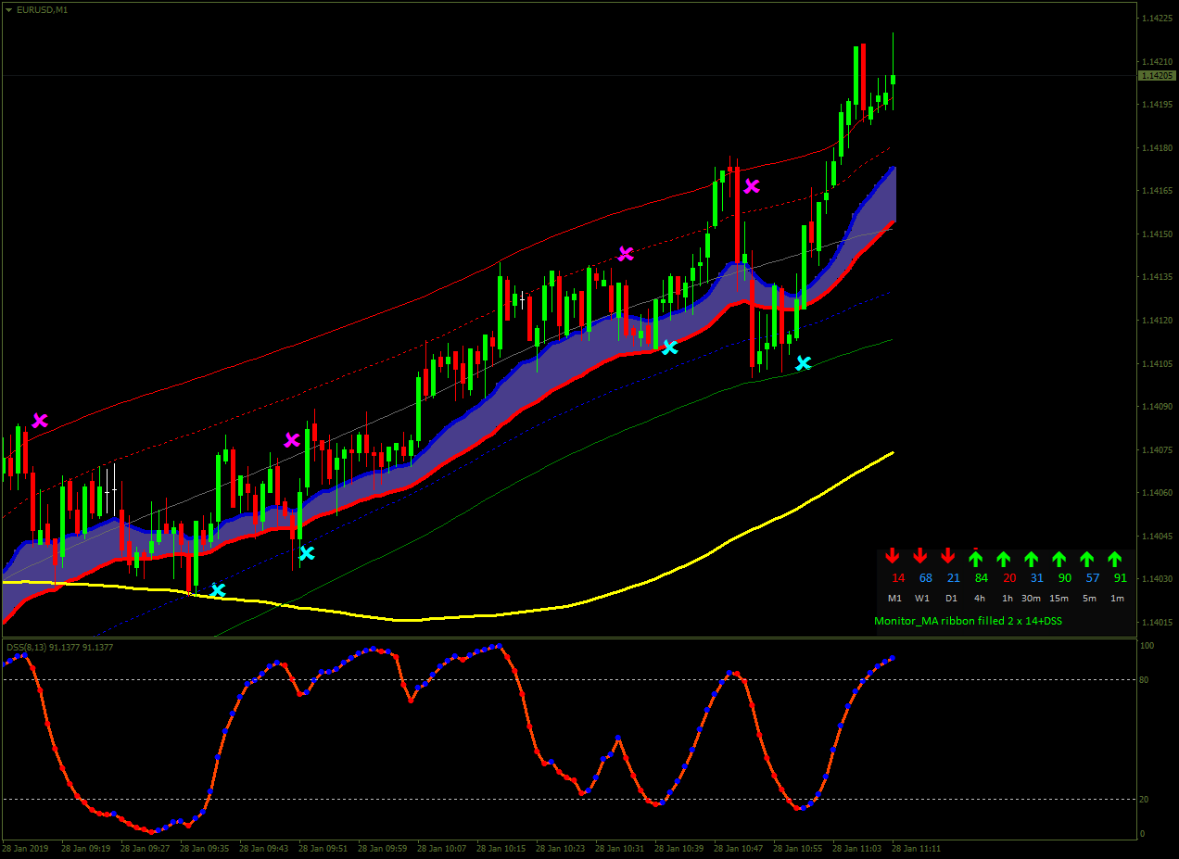Image resolution: width=1179 pixels, height=859 pixels.
Task: Click the 1.14165 price axis label
Action: point(1157,191)
